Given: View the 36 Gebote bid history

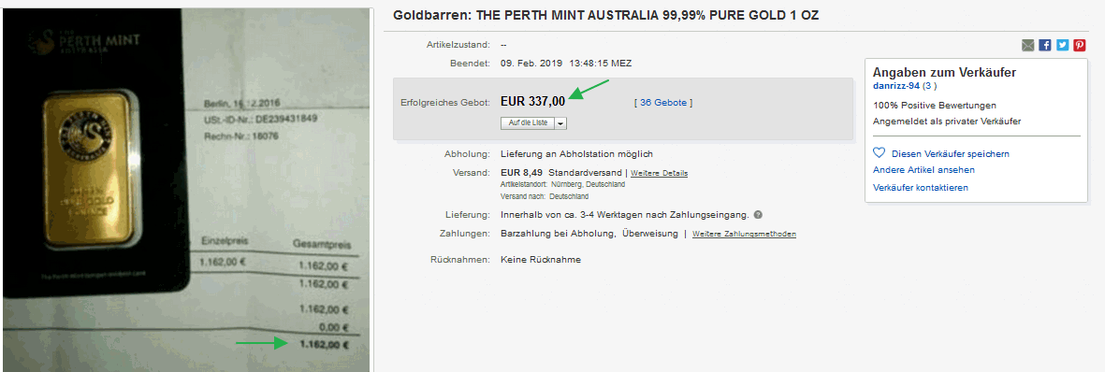Looking at the screenshot, I should click(x=663, y=102).
